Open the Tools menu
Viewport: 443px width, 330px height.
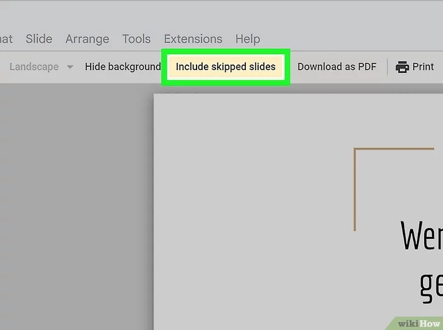[136, 39]
